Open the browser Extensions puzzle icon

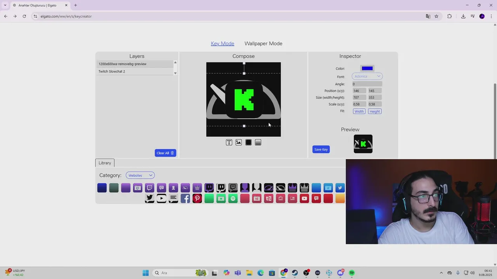[x=449, y=16]
